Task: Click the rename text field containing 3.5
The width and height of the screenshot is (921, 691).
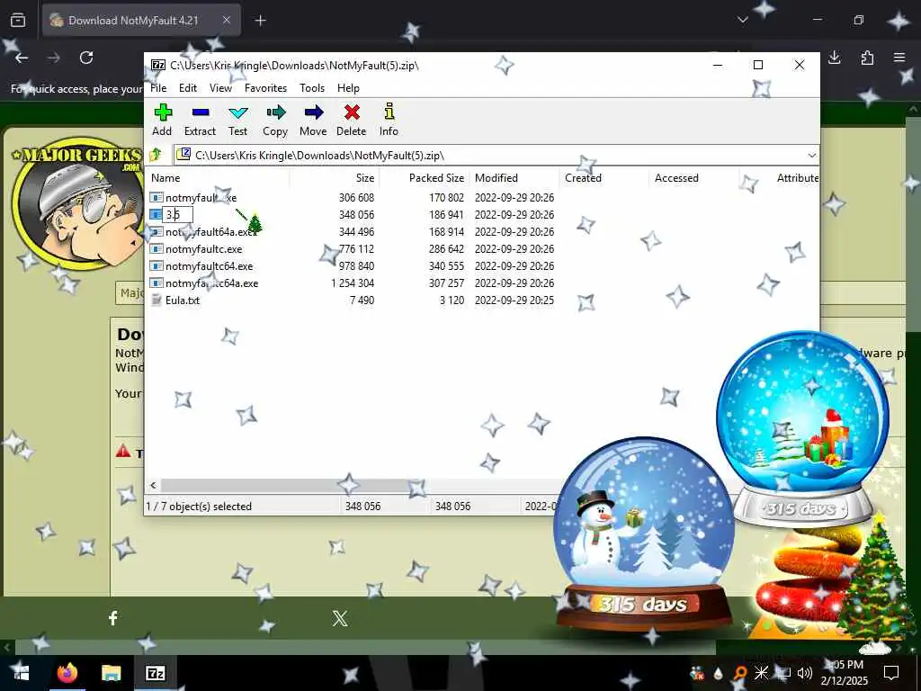Action: coord(177,214)
